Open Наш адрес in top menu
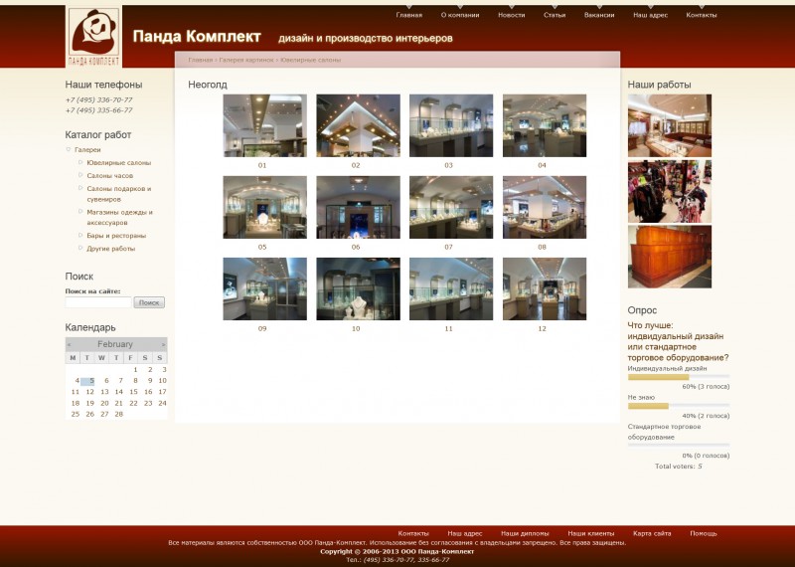This screenshot has width=795, height=567. (650, 15)
